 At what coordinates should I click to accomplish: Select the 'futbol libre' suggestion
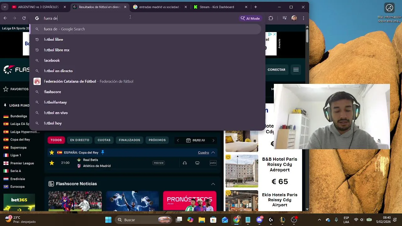tap(145, 40)
